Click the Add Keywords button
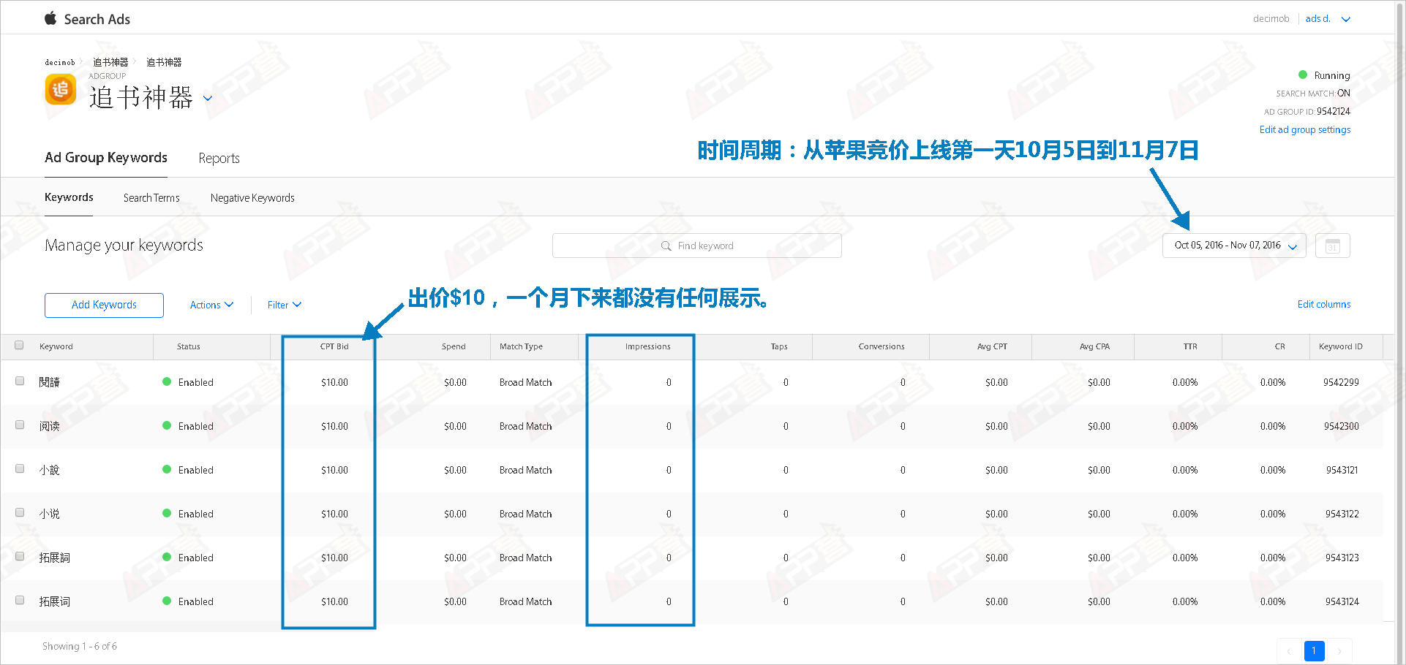The image size is (1406, 665). click(104, 305)
